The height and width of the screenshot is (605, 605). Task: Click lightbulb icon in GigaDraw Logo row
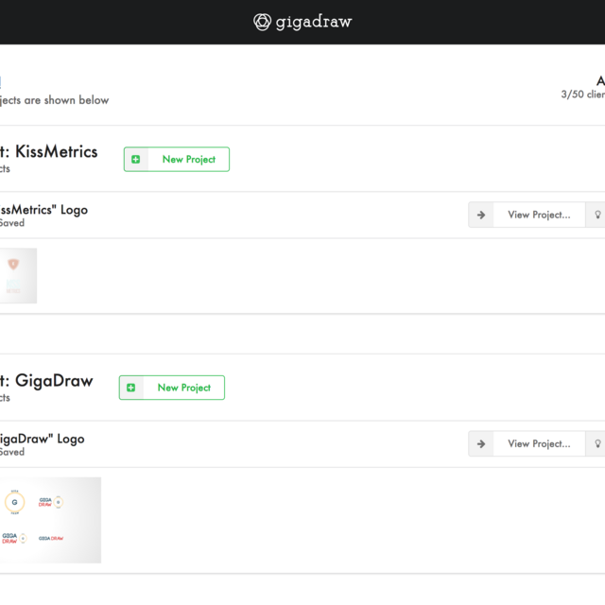click(x=597, y=443)
